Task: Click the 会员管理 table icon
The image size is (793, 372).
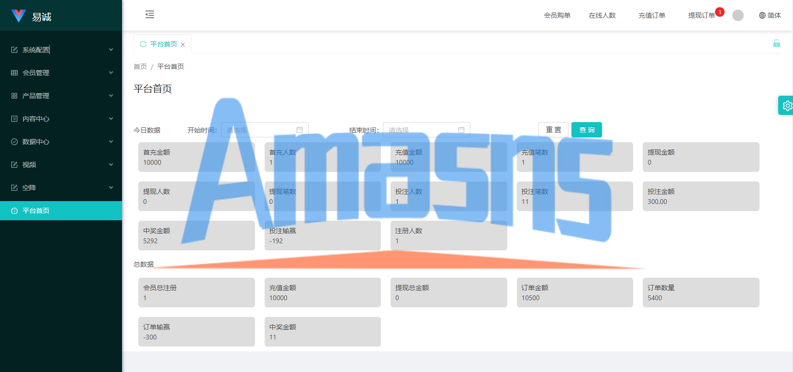Action: (14, 73)
